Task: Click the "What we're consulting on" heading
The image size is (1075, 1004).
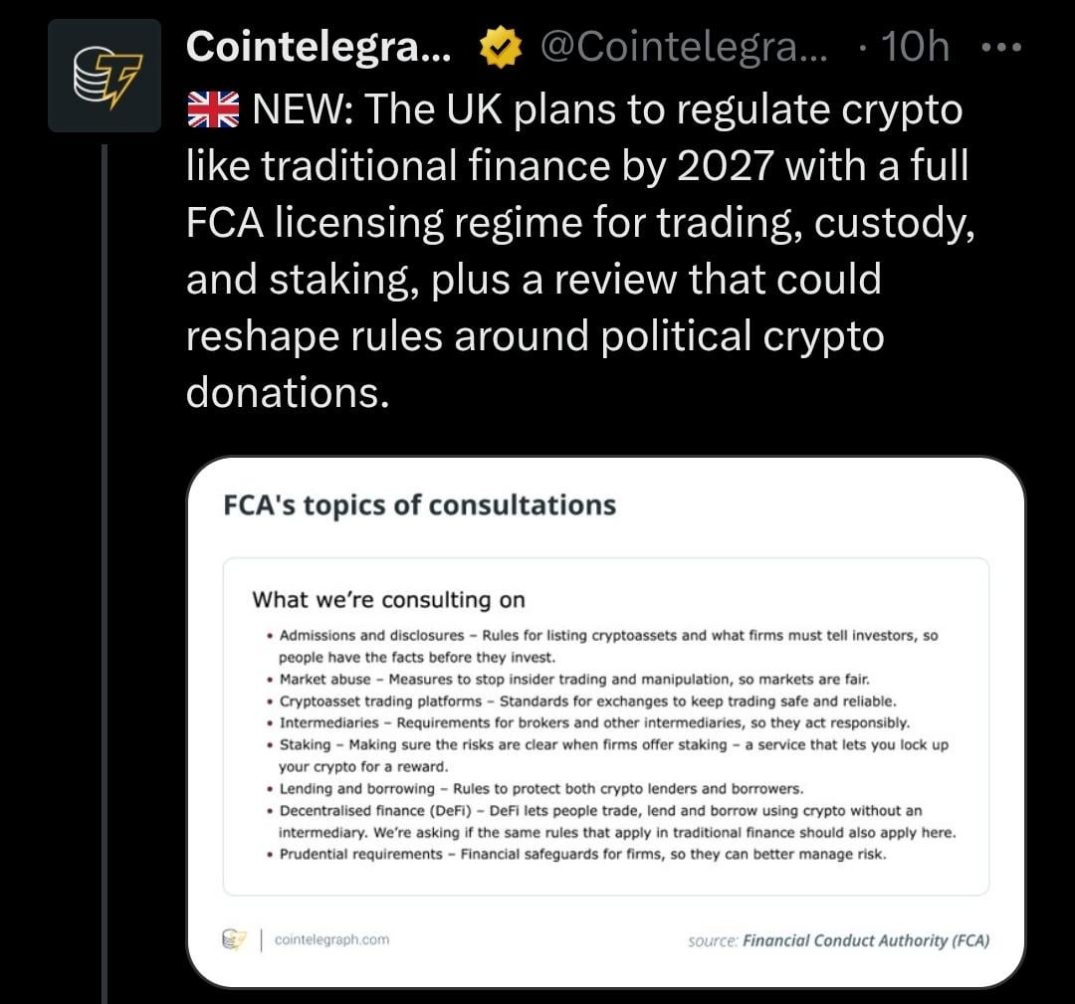Action: [x=388, y=600]
